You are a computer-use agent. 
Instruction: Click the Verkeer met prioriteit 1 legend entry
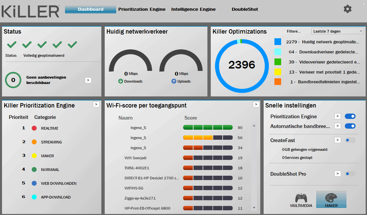pyautogui.click(x=324, y=72)
